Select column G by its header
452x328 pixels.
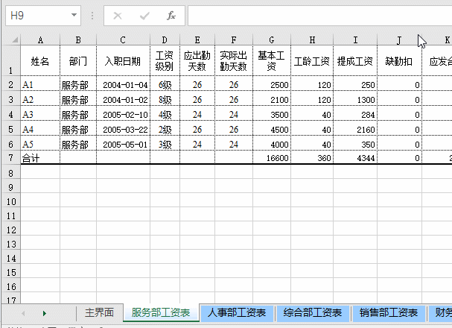coord(272,40)
